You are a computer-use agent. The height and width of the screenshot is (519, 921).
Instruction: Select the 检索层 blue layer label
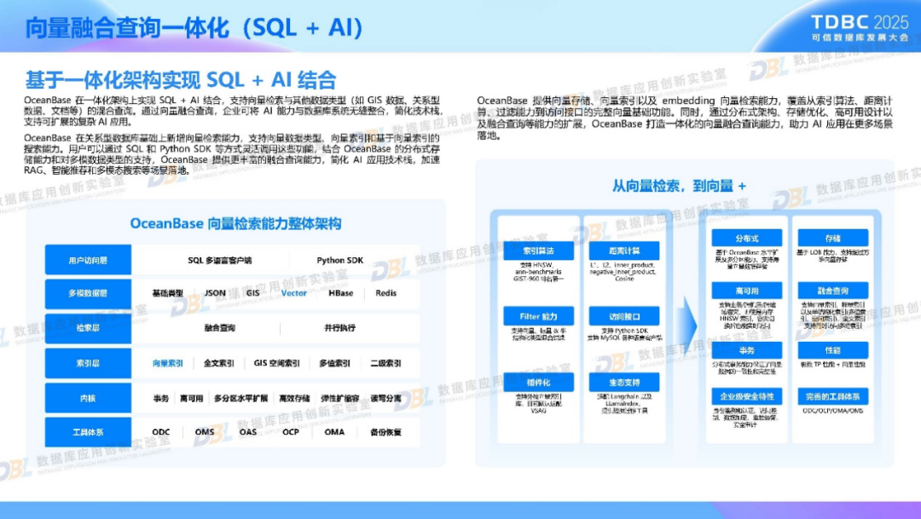pos(88,327)
